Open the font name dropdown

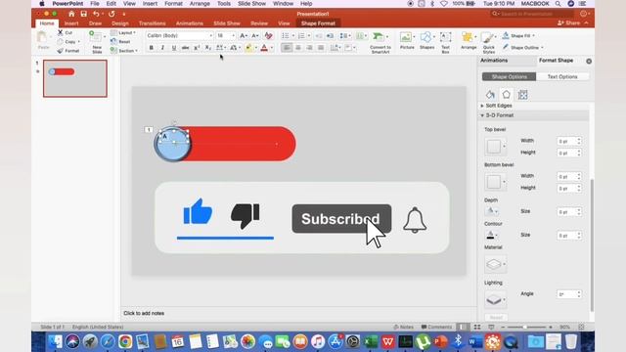pos(211,36)
